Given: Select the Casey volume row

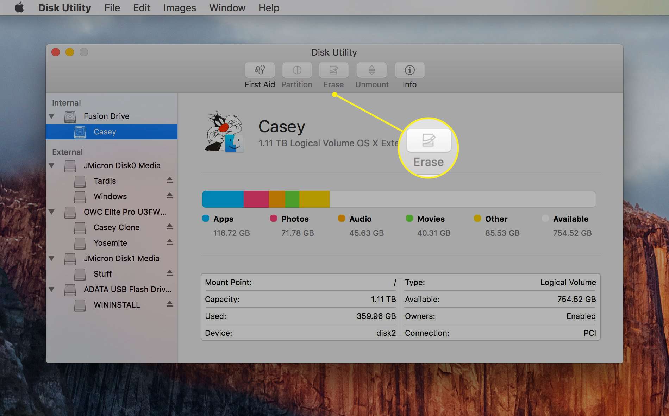Looking at the screenshot, I should pyautogui.click(x=112, y=132).
